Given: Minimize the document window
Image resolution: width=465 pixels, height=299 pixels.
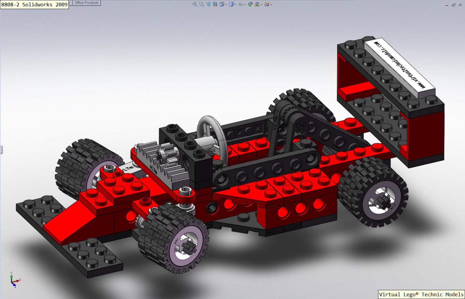Looking at the screenshot, I should pyautogui.click(x=447, y=5).
